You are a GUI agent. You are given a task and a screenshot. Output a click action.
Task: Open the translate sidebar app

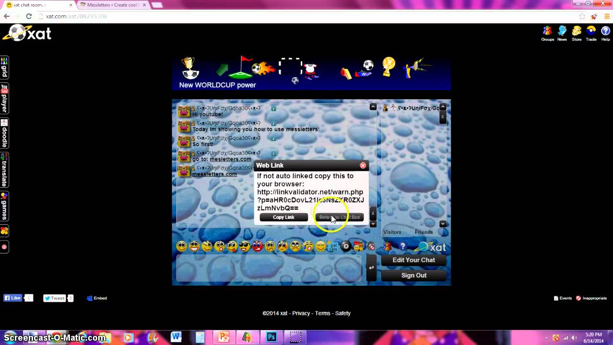click(4, 170)
